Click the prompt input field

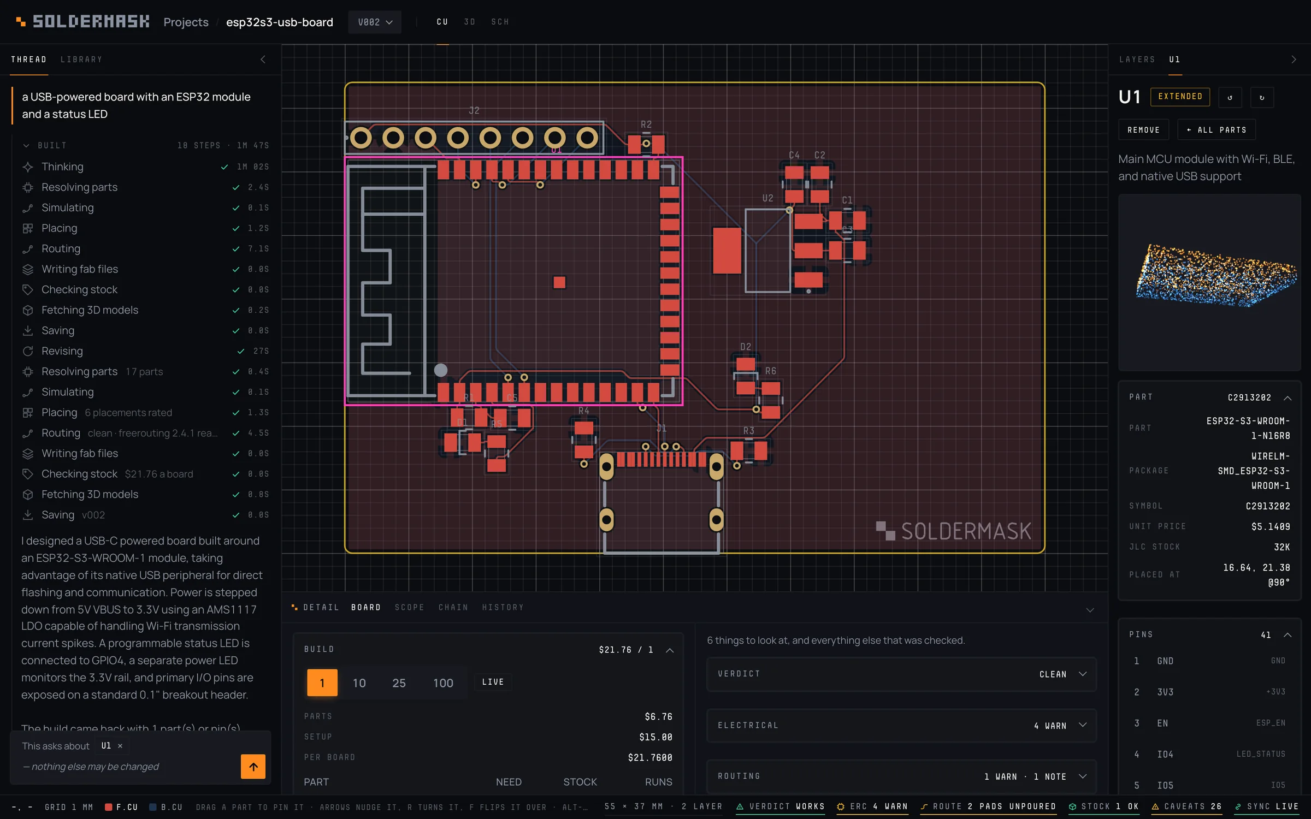point(128,767)
